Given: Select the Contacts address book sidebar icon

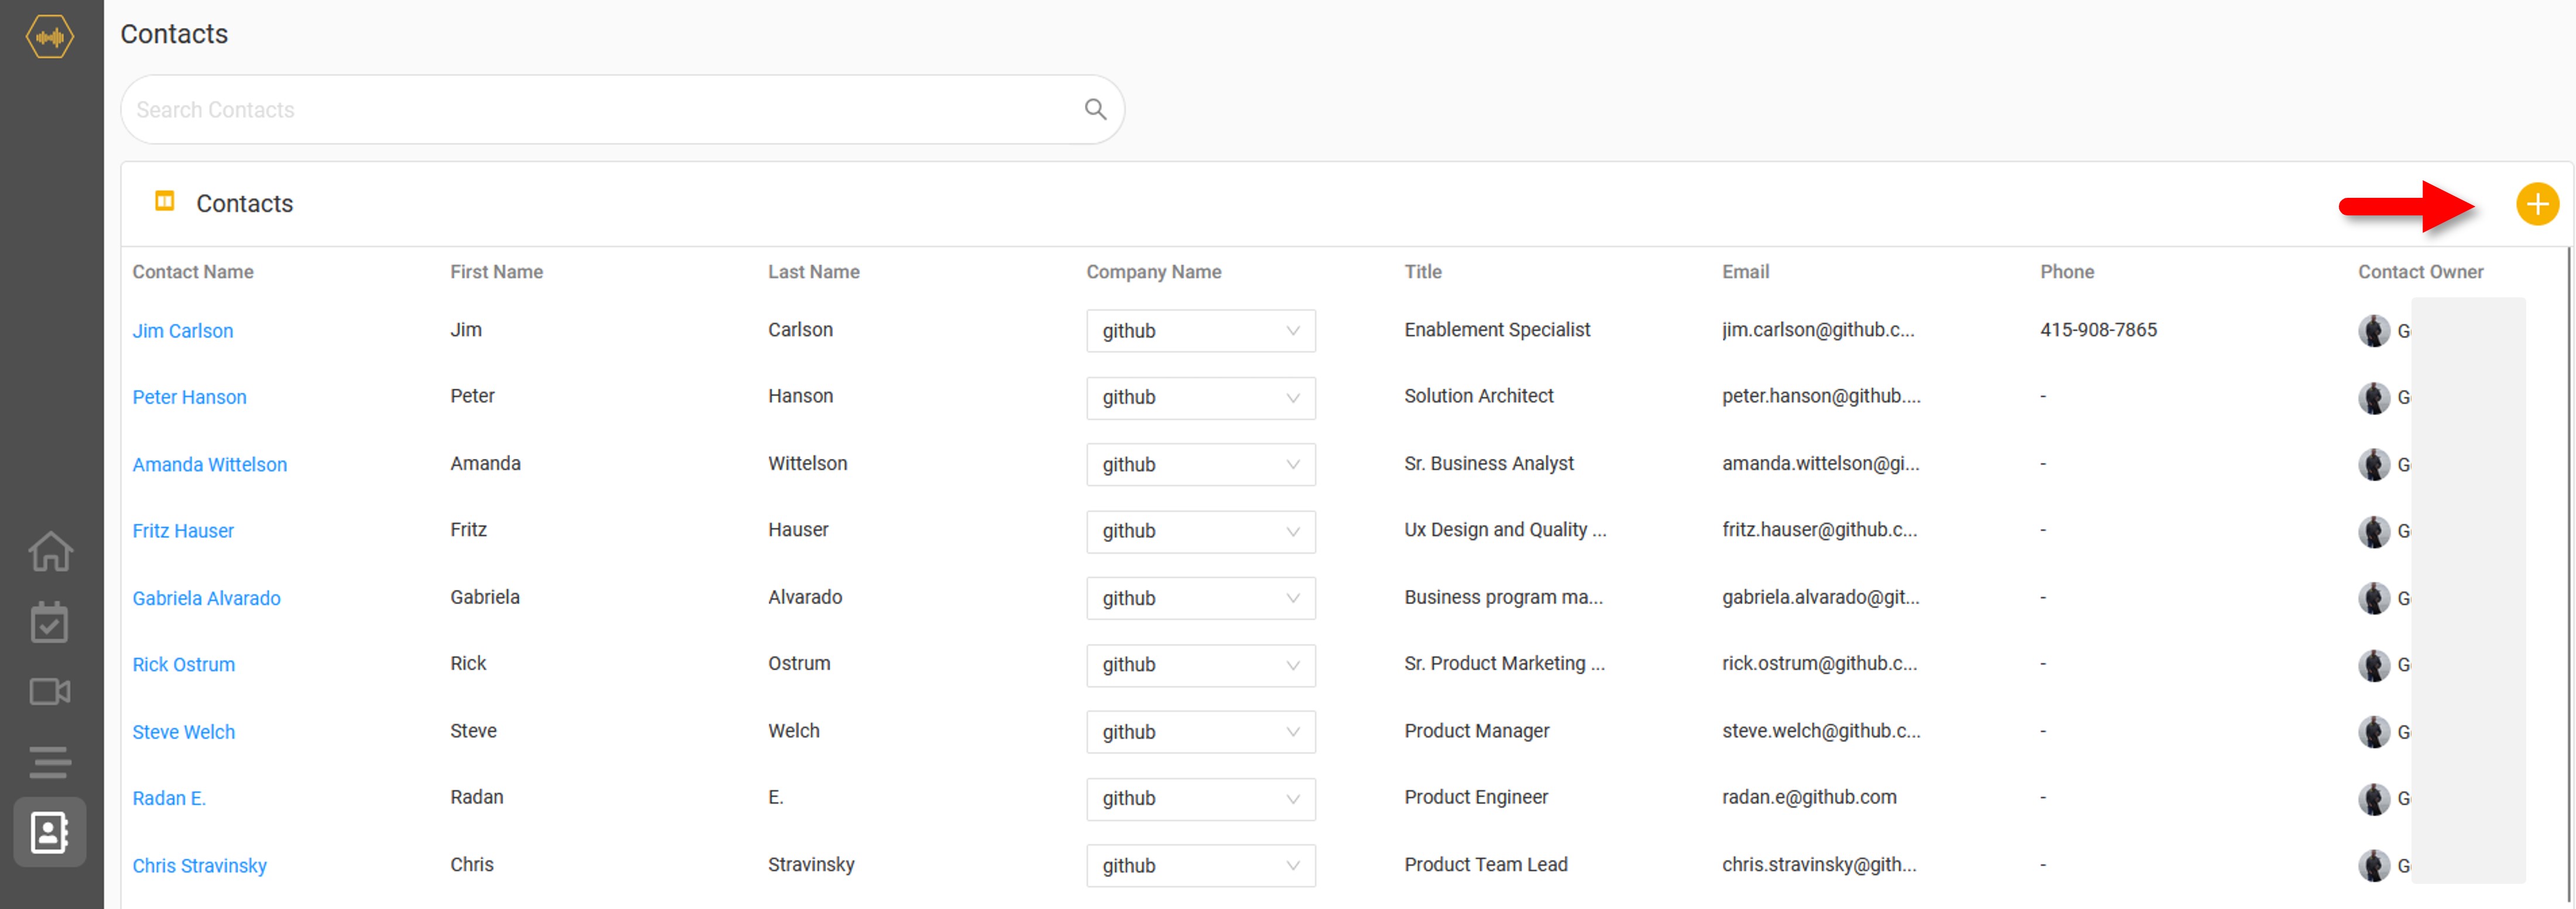Looking at the screenshot, I should [50, 832].
